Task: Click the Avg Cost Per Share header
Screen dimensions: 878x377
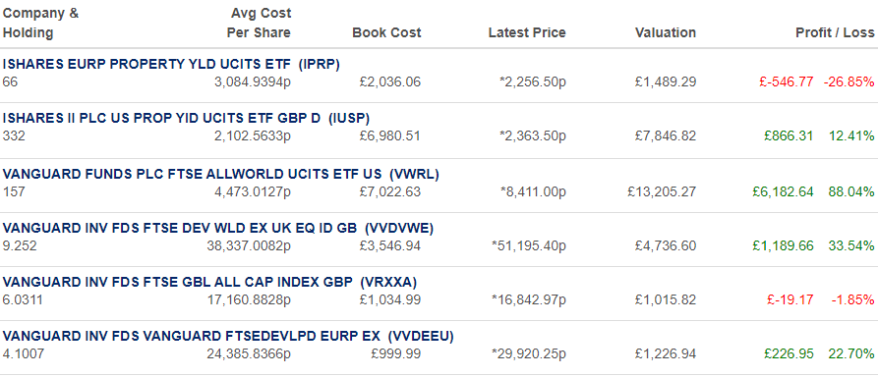Action: (259, 23)
